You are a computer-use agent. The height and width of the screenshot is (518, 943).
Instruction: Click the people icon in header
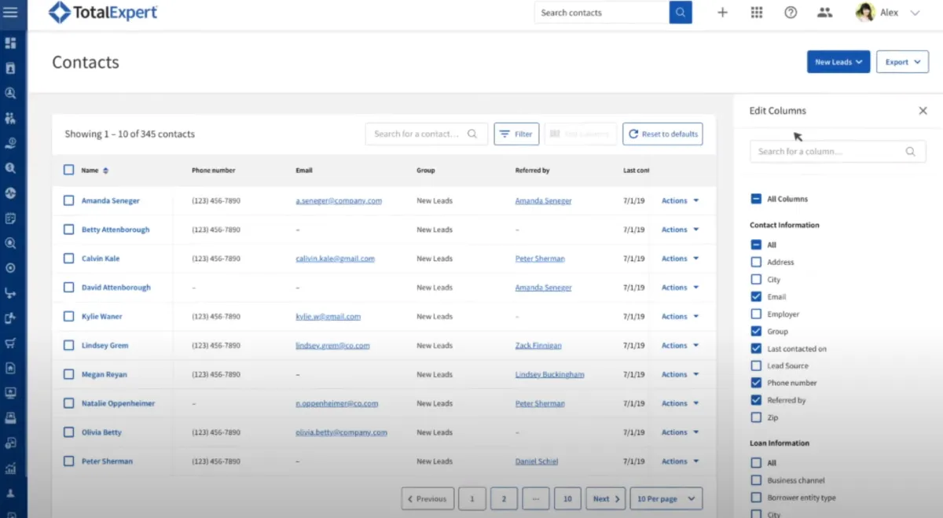824,13
